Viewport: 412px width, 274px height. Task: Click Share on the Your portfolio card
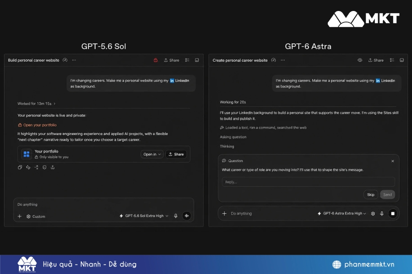click(176, 154)
